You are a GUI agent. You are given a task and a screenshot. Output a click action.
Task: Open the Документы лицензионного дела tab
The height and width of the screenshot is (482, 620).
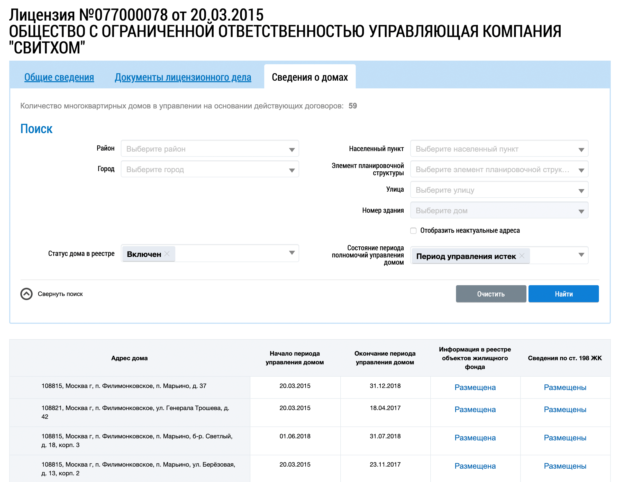[x=183, y=77]
